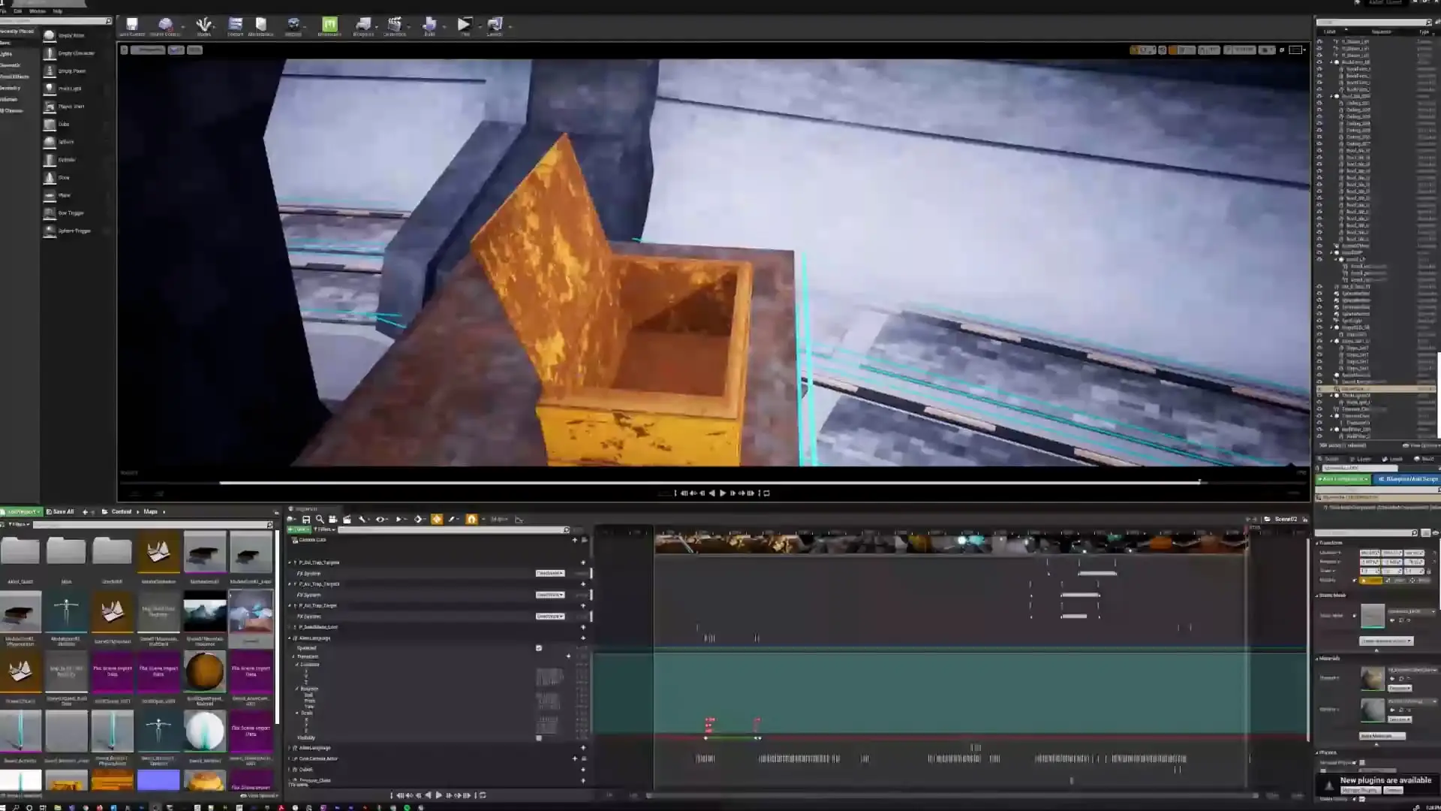Open the Window menu
This screenshot has height=811, width=1441.
click(x=37, y=11)
